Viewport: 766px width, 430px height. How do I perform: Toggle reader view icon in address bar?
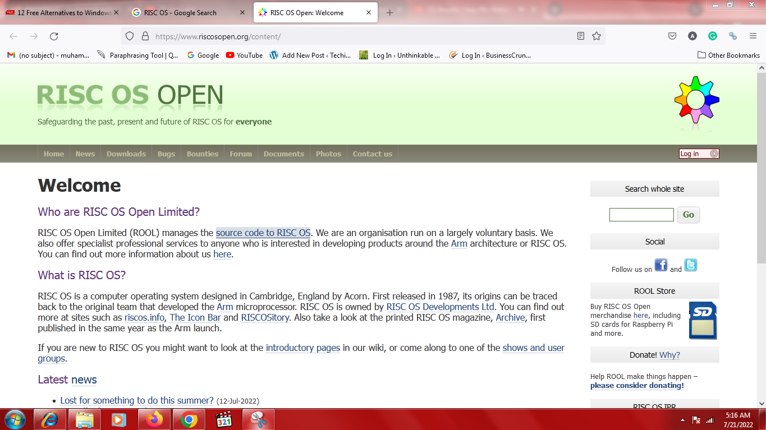pos(581,36)
